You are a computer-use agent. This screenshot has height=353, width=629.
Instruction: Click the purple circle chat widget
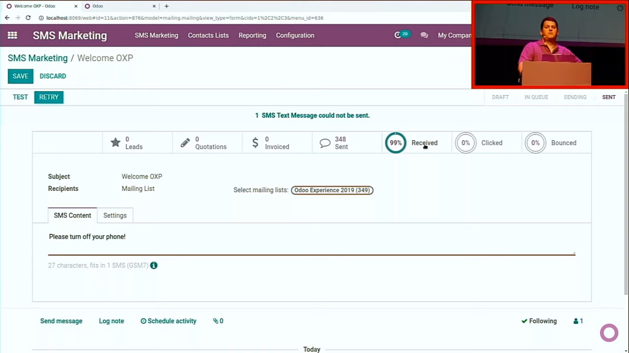click(x=609, y=333)
